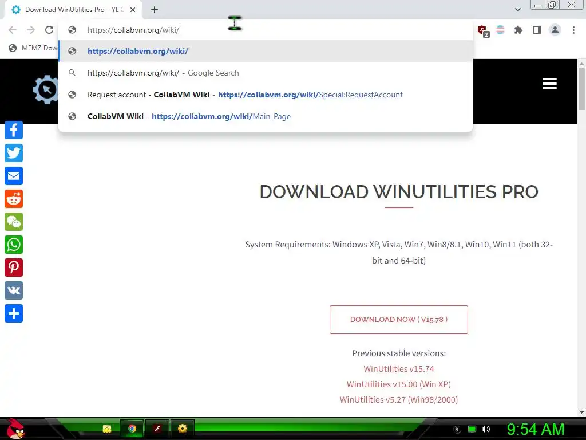Open the file explorer taskbar icon

(x=107, y=429)
